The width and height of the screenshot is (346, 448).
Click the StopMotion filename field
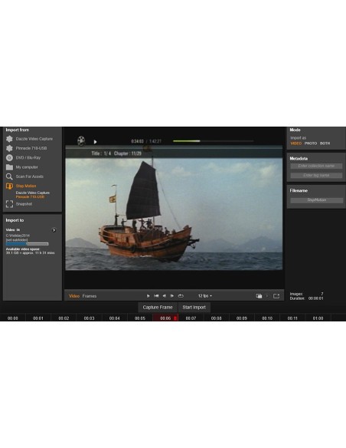(x=316, y=200)
